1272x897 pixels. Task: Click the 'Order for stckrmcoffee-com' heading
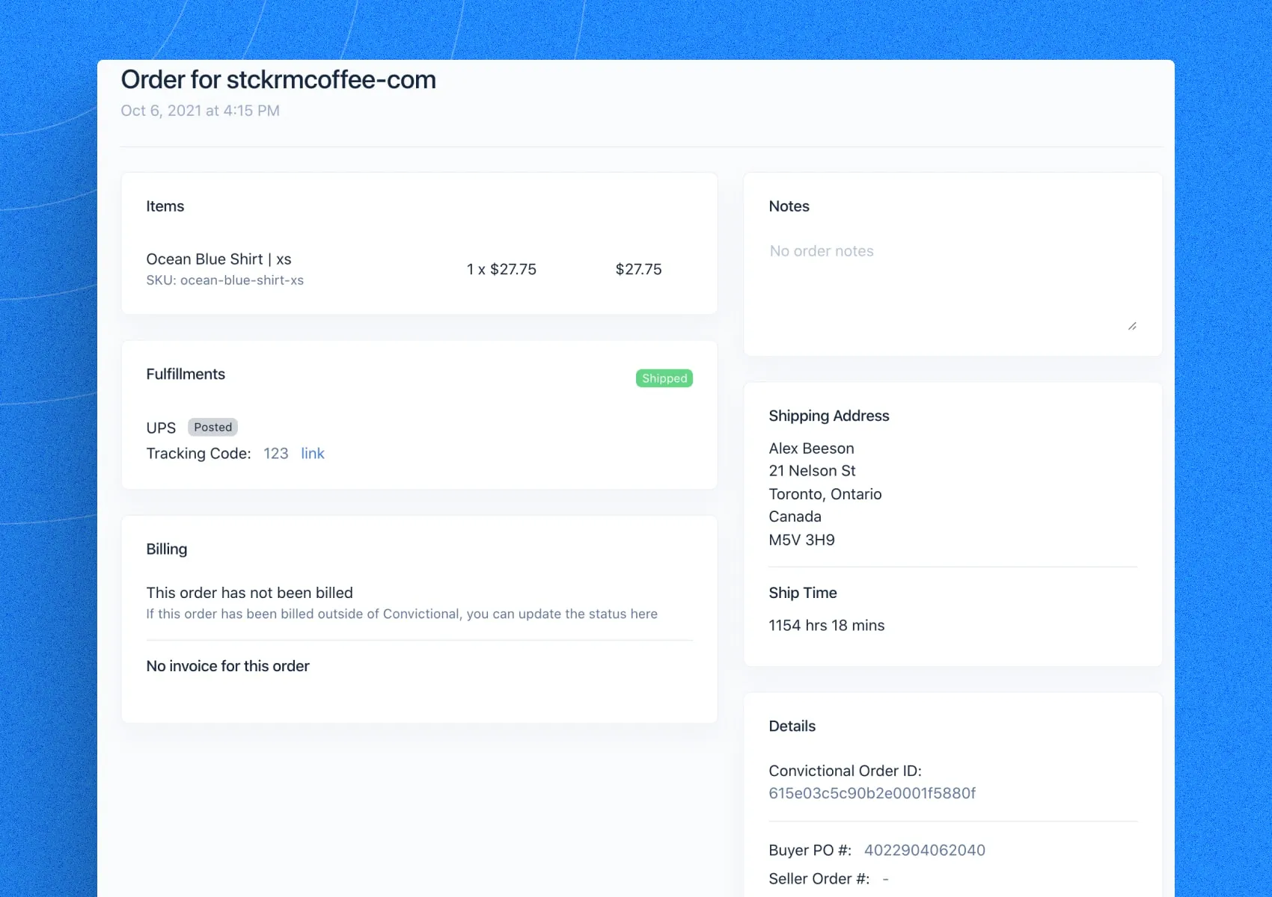click(x=278, y=79)
